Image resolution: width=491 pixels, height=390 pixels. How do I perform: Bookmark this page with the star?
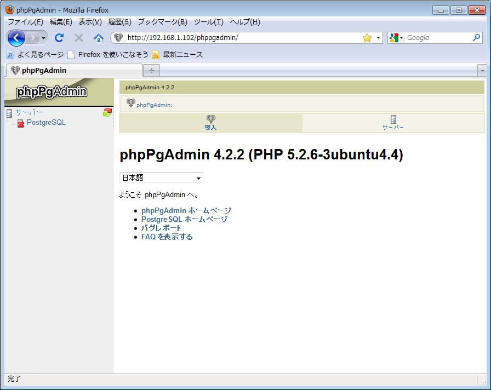tap(367, 38)
